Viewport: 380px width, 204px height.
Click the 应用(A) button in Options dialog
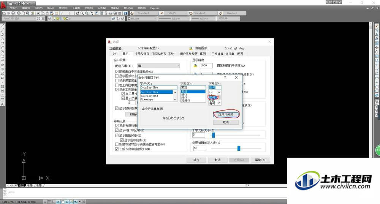(239, 160)
